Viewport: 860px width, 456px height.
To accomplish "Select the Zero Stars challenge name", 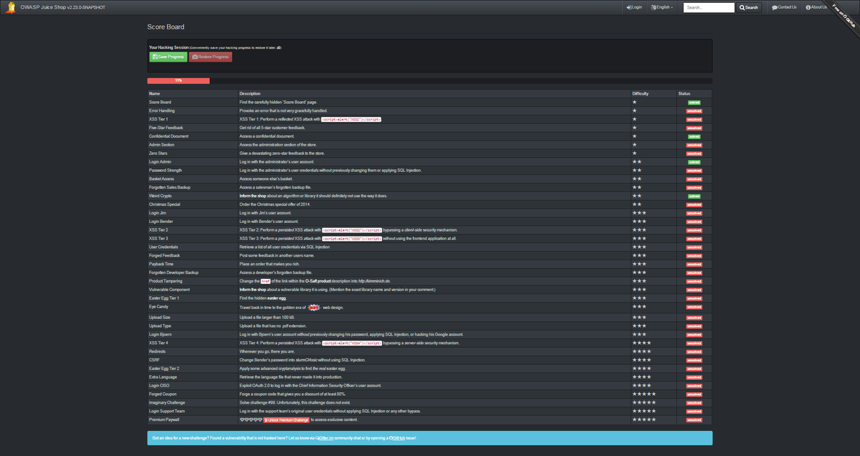I will 159,153.
